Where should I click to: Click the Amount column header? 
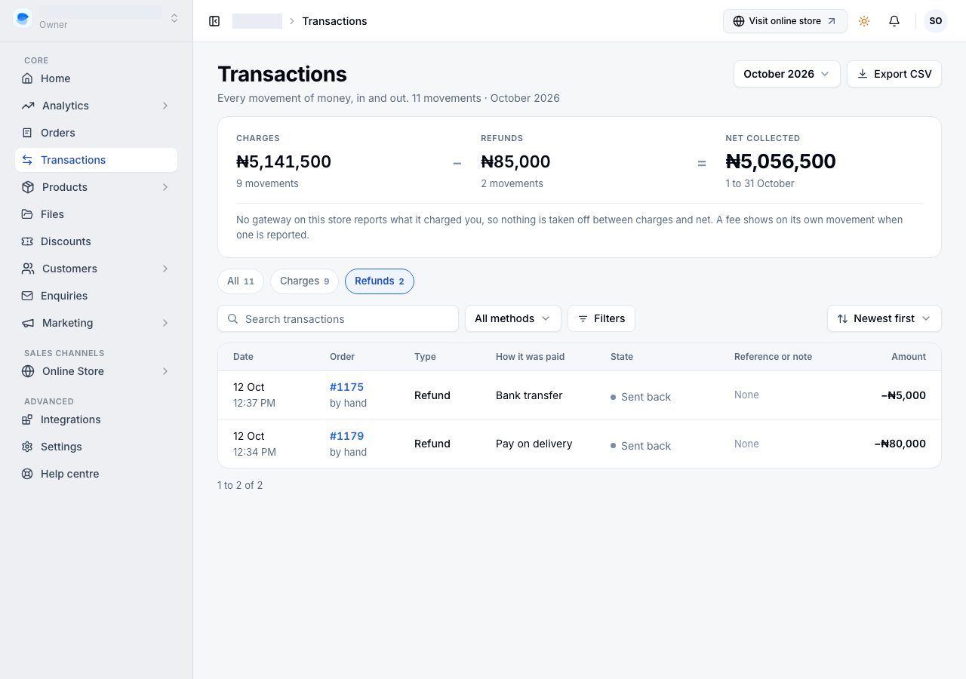(x=909, y=357)
